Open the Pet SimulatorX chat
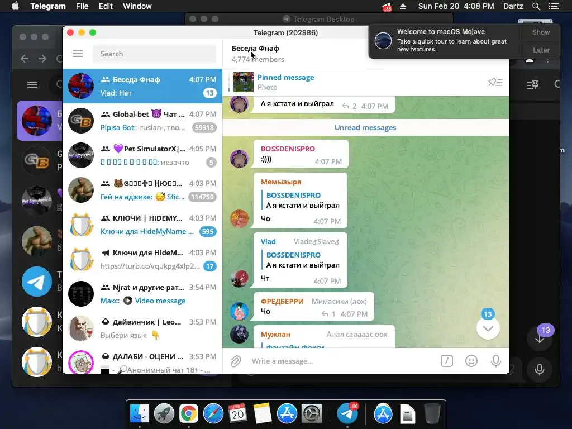The height and width of the screenshot is (429, 572). tap(142, 155)
